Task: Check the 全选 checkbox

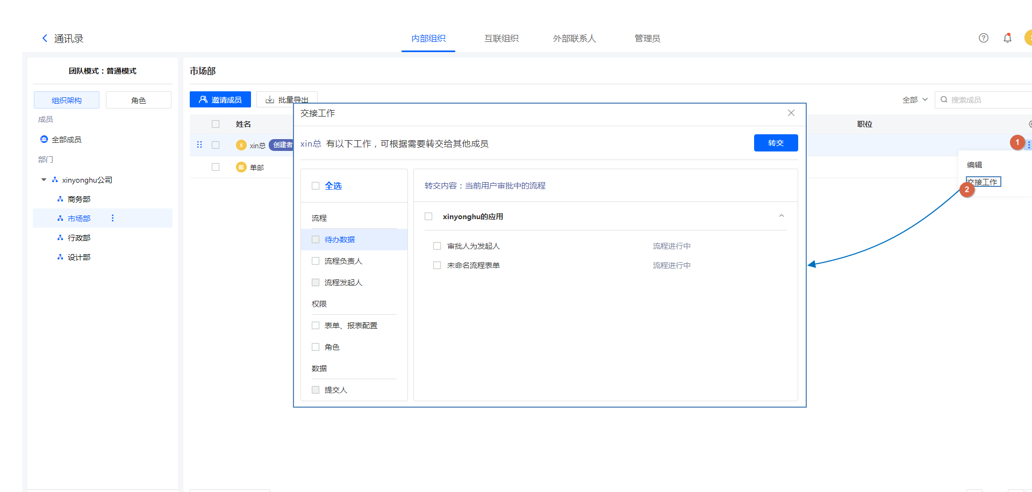Action: [x=316, y=186]
